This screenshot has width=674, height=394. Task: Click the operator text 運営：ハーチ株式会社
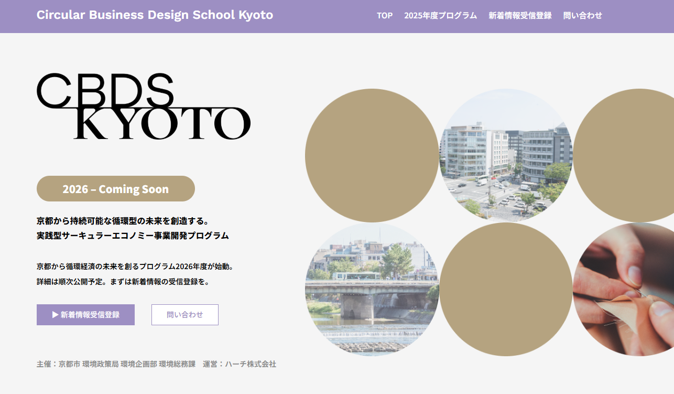pos(240,364)
